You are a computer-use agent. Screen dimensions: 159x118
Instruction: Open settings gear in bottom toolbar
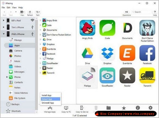[x=150, y=108]
